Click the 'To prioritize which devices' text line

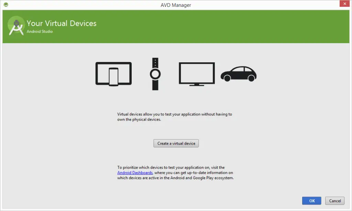[171, 167]
